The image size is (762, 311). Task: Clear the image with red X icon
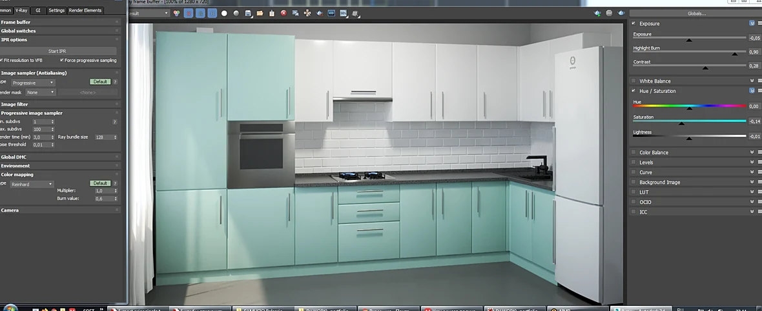pos(283,14)
